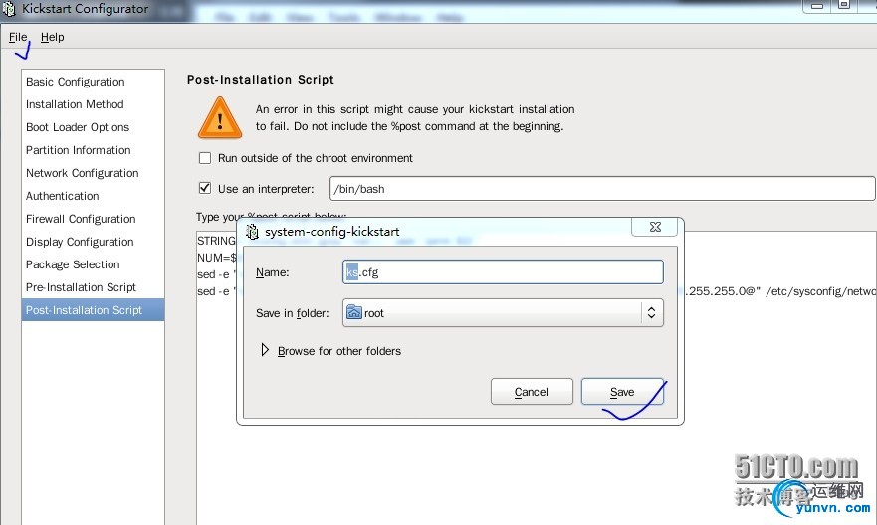Click the ks.cfg Name field
This screenshot has width=877, height=525.
[x=503, y=272]
